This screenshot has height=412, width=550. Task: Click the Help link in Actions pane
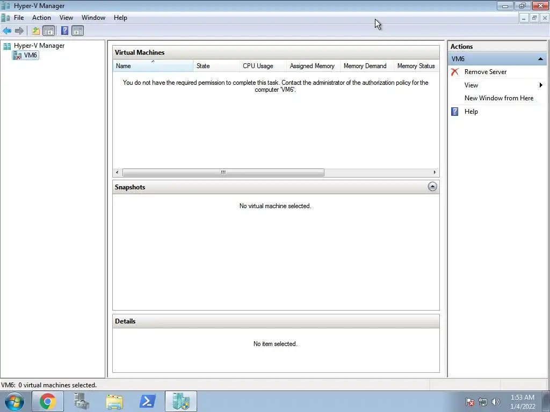tap(471, 112)
